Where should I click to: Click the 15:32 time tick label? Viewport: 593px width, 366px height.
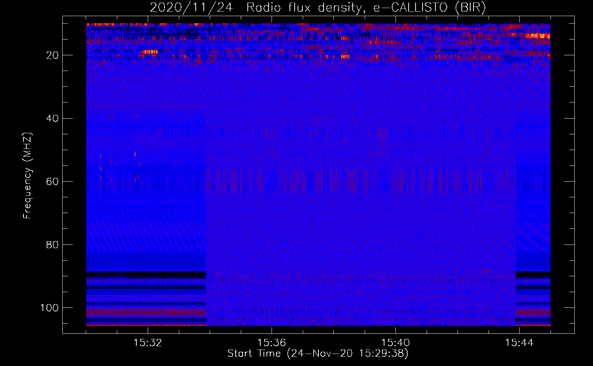[148, 343]
